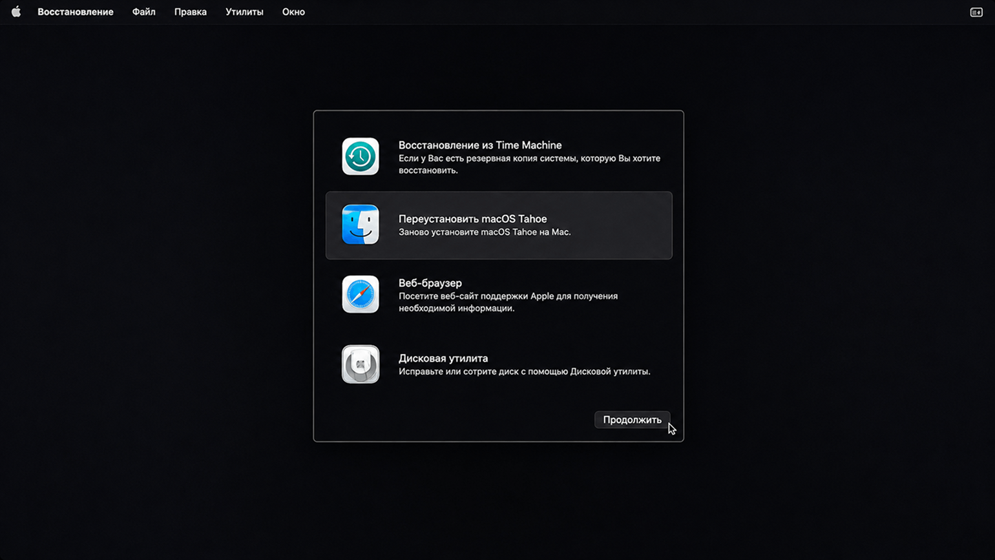Open the Окно menu
Viewport: 995px width, 560px height.
(293, 12)
